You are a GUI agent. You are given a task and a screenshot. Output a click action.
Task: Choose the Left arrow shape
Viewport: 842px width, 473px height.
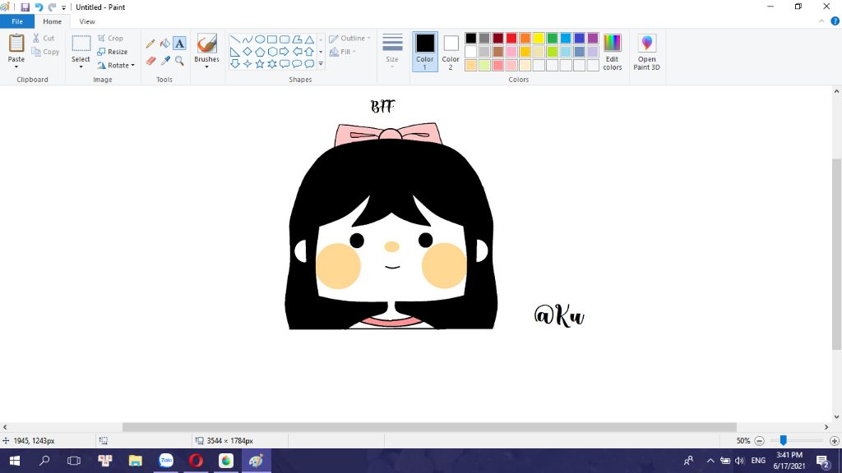coord(297,52)
